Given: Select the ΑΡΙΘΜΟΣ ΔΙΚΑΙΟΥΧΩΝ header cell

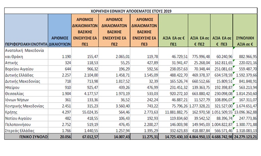Looking at the screenshot, I should point(59,41).
